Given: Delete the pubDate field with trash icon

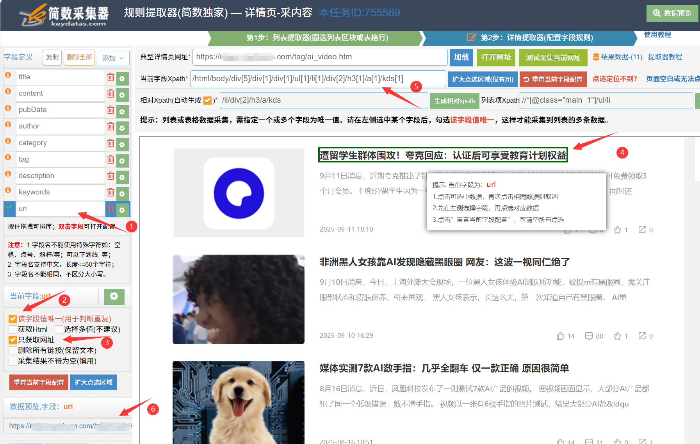Looking at the screenshot, I should (x=110, y=110).
